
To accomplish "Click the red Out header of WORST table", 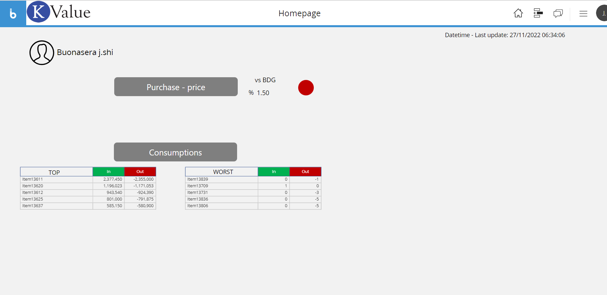I will pyautogui.click(x=305, y=172).
